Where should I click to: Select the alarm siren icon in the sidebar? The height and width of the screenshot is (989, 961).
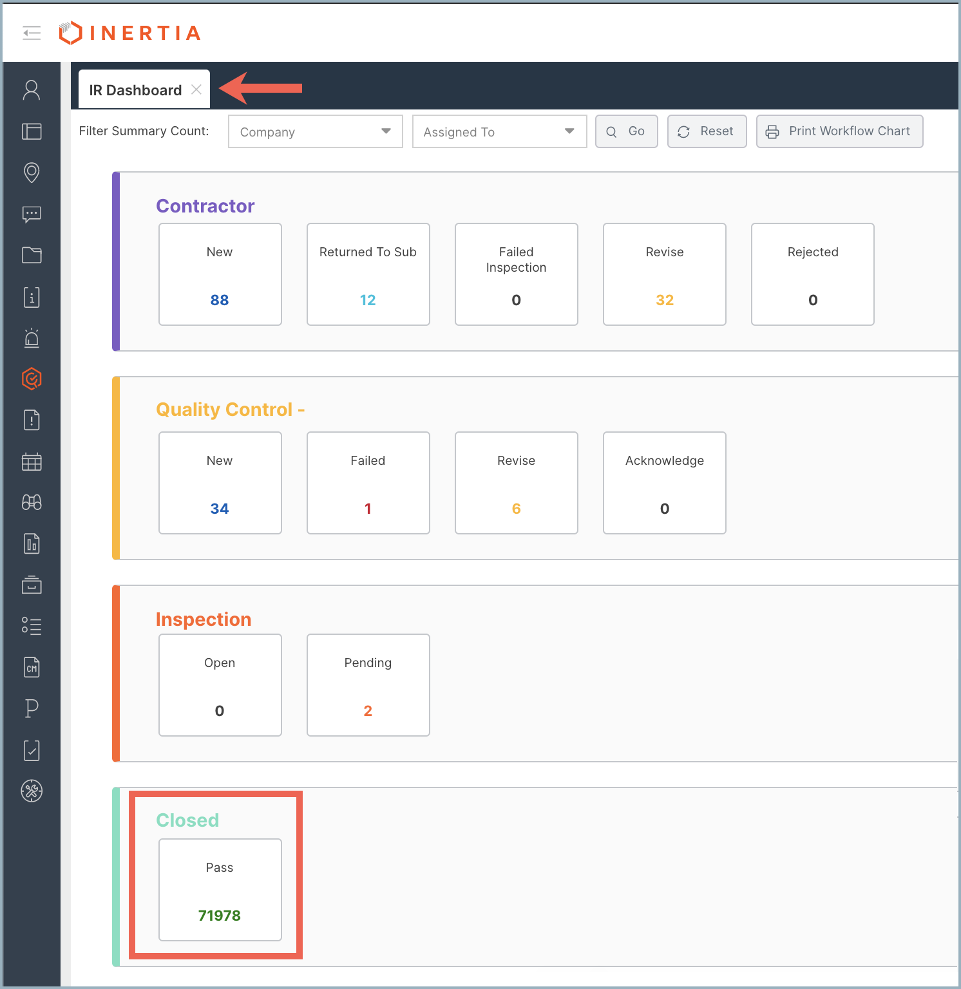pos(32,338)
